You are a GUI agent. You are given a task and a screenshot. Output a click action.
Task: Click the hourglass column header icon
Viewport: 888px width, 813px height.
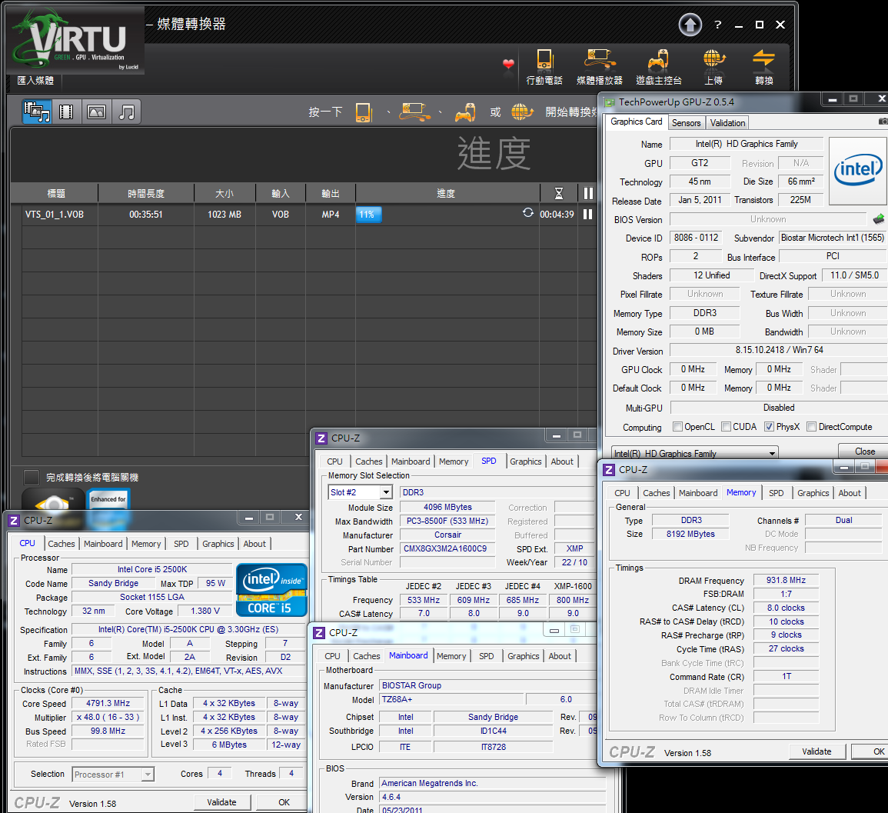click(558, 194)
